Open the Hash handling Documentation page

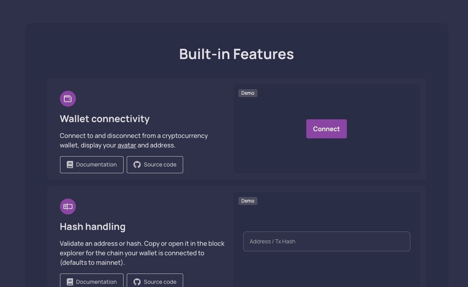coord(91,281)
